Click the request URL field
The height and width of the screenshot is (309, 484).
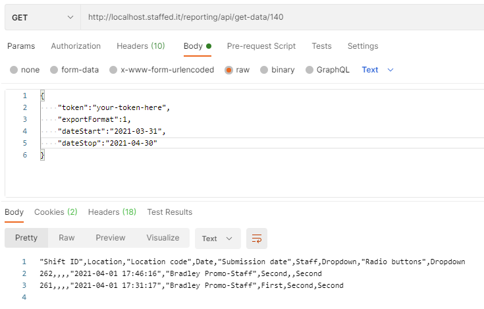click(x=282, y=17)
